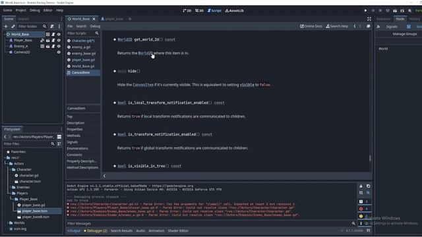Run the project with Play button
Screen dimensions: 422x237
coord(365,11)
